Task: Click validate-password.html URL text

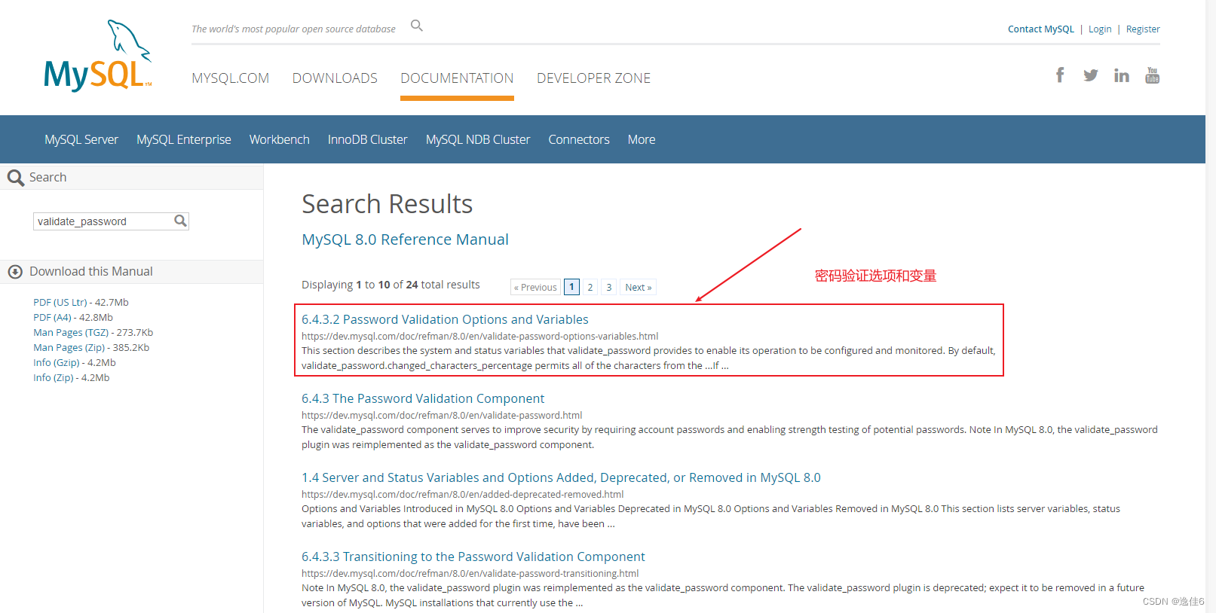Action: tap(442, 415)
